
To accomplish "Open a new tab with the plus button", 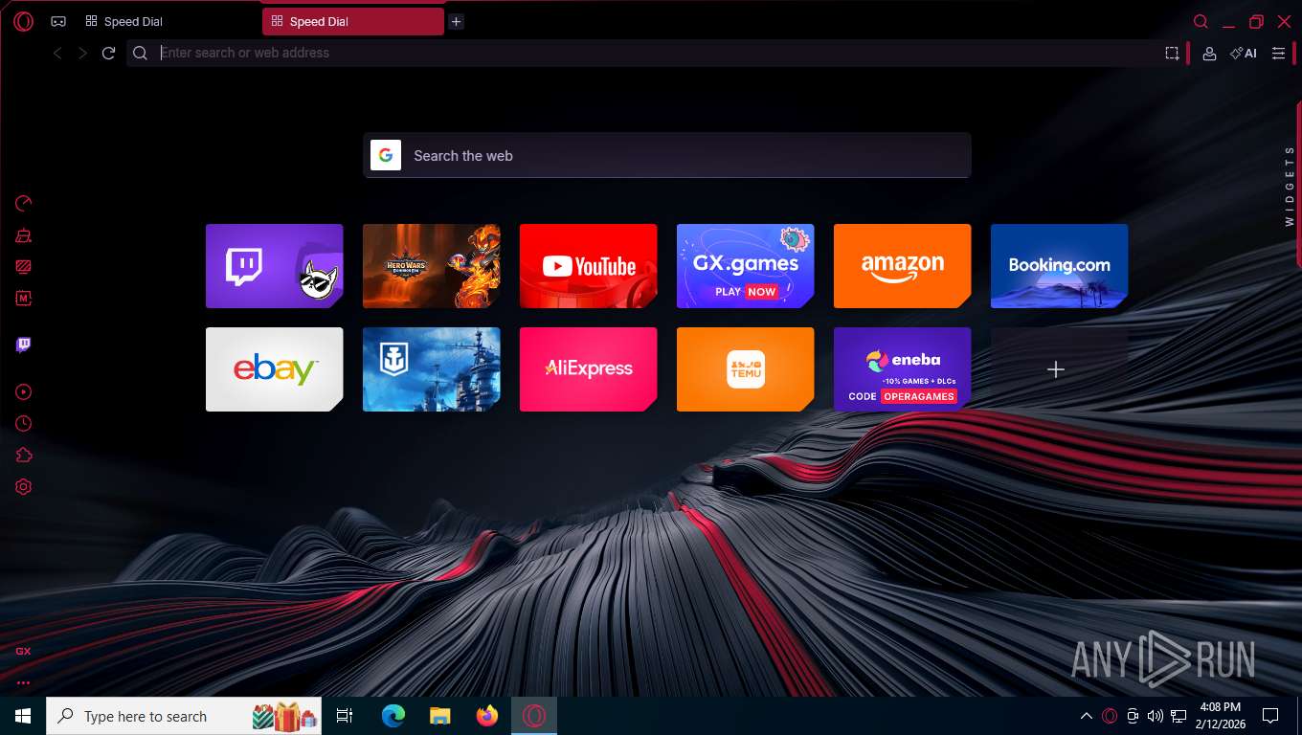I will 457,21.
